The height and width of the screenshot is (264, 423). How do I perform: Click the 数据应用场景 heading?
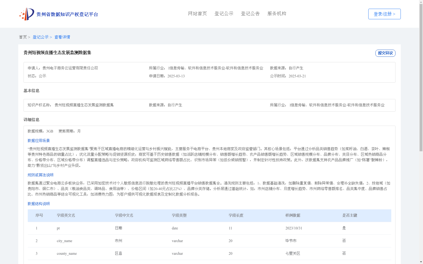[39, 141]
